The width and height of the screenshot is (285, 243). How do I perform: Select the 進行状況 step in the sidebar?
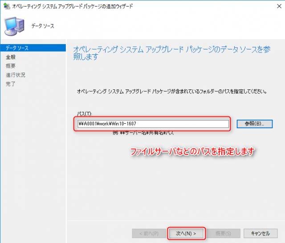[15, 75]
